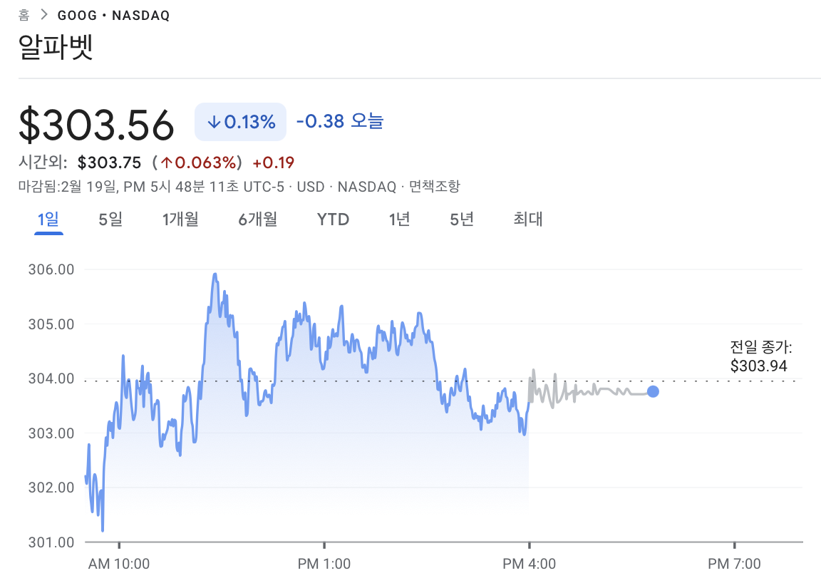Click the red up arrow beside 0.063%
The image size is (821, 583).
(167, 162)
